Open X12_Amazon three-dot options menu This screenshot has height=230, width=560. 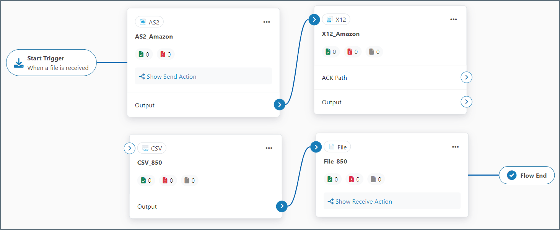click(453, 19)
